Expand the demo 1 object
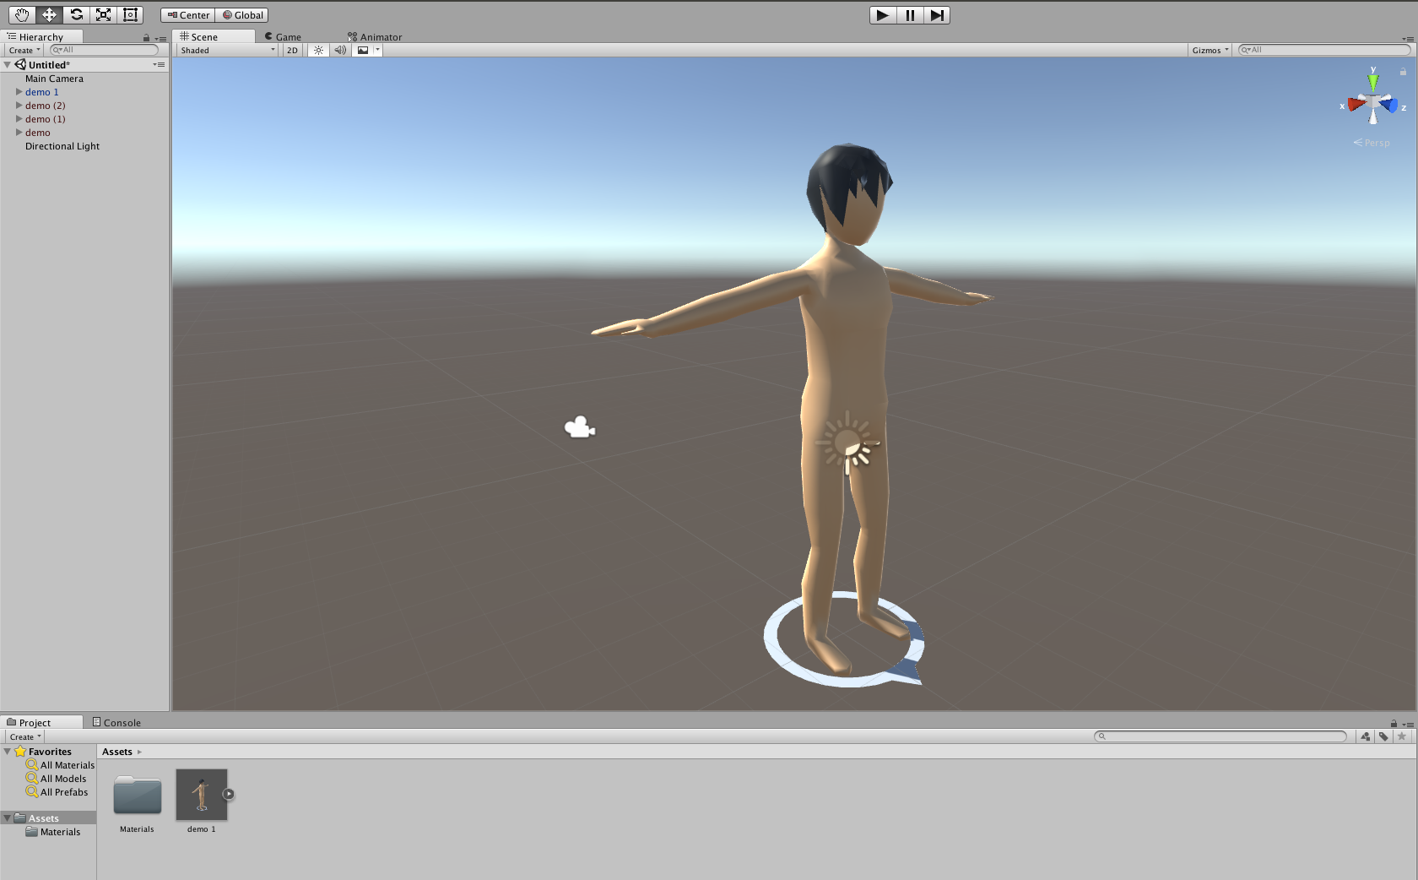The image size is (1418, 880). 19,91
